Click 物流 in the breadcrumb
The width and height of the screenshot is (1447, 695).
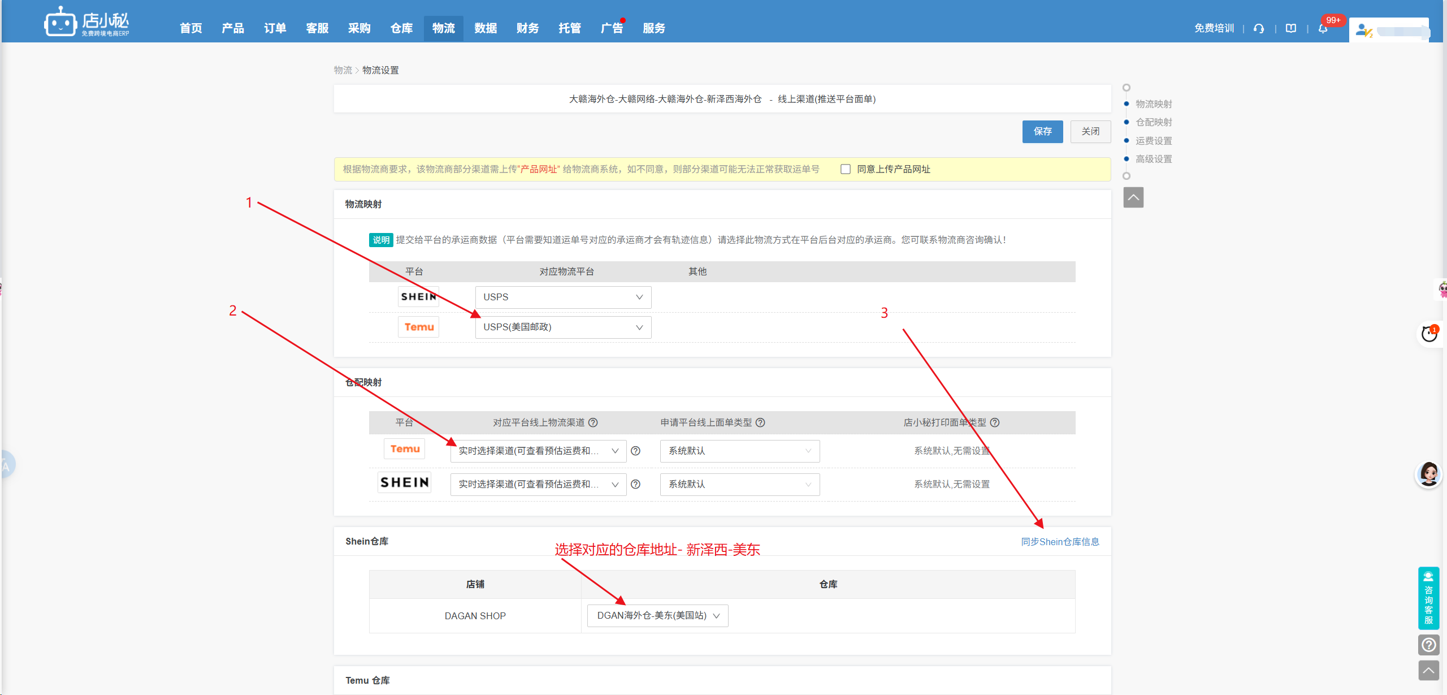(343, 70)
